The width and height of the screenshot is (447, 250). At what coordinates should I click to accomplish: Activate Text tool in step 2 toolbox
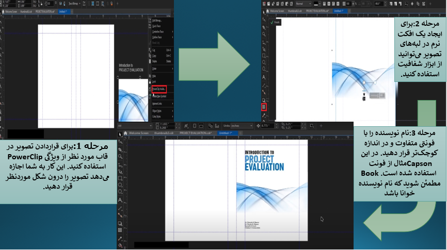tap(264, 77)
